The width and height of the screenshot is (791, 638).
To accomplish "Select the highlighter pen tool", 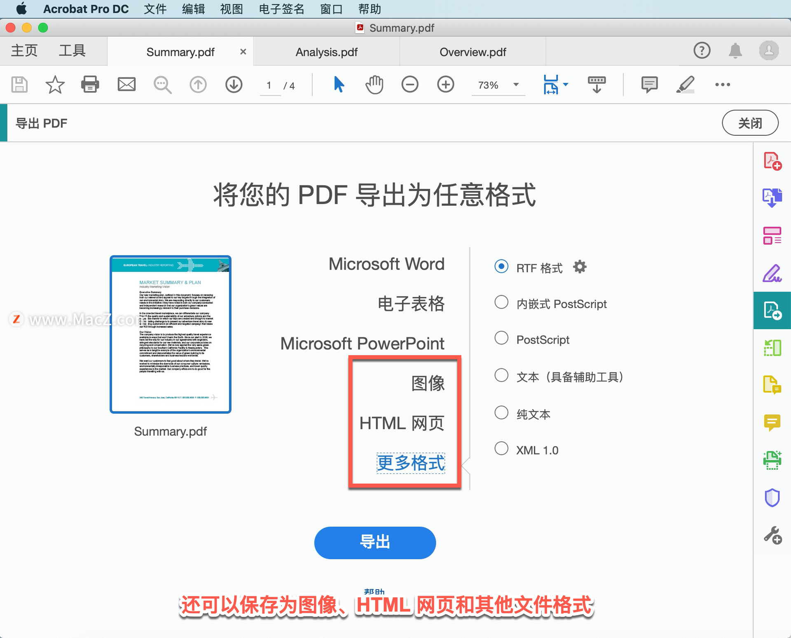I will coord(685,85).
